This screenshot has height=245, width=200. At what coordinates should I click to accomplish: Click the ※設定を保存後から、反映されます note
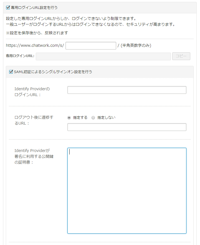[x=37, y=33]
